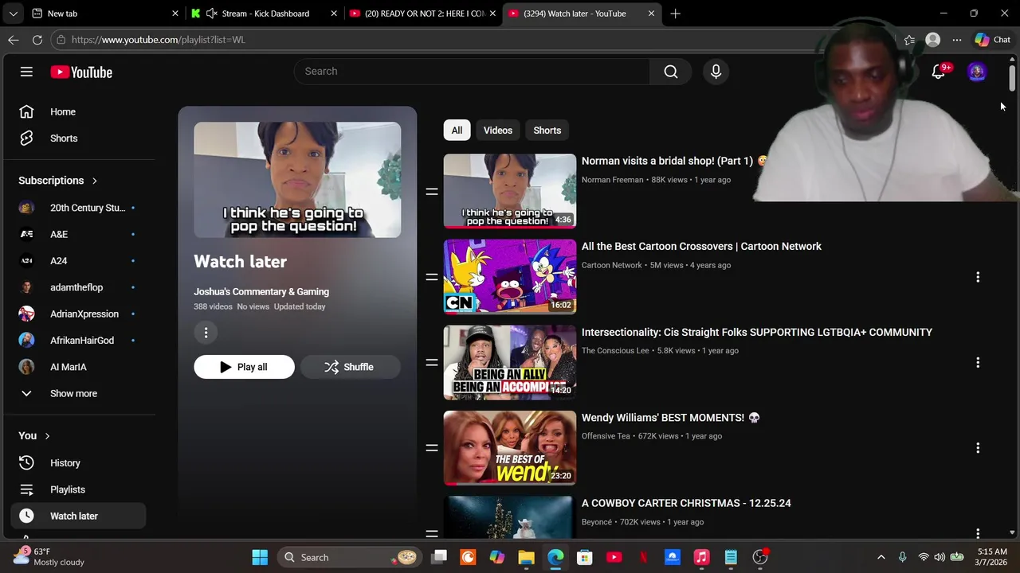This screenshot has height=573, width=1020.
Task: Select the All filter chip
Action: 457,131
